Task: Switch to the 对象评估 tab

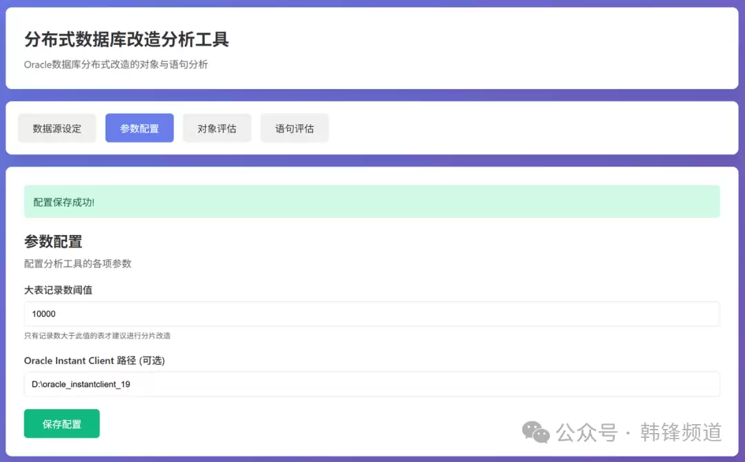Action: pyautogui.click(x=217, y=128)
